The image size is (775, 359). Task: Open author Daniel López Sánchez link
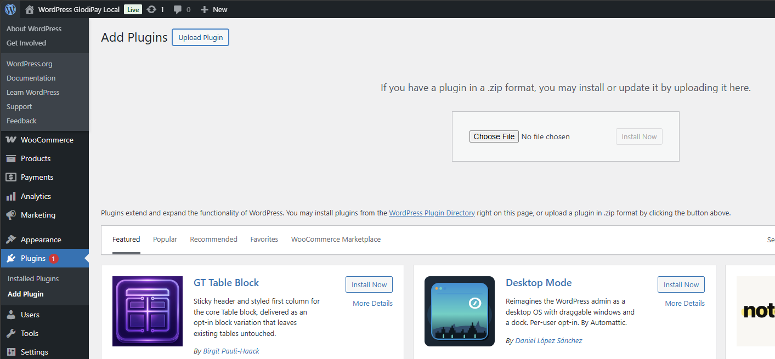[x=548, y=340]
